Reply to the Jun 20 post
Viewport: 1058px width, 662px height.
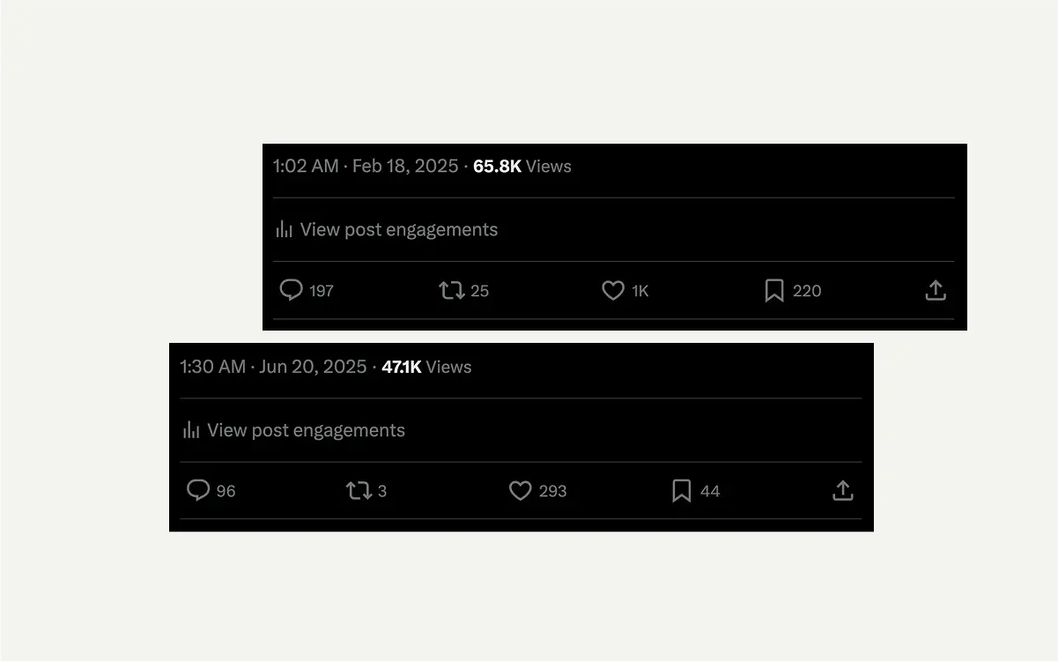click(198, 490)
